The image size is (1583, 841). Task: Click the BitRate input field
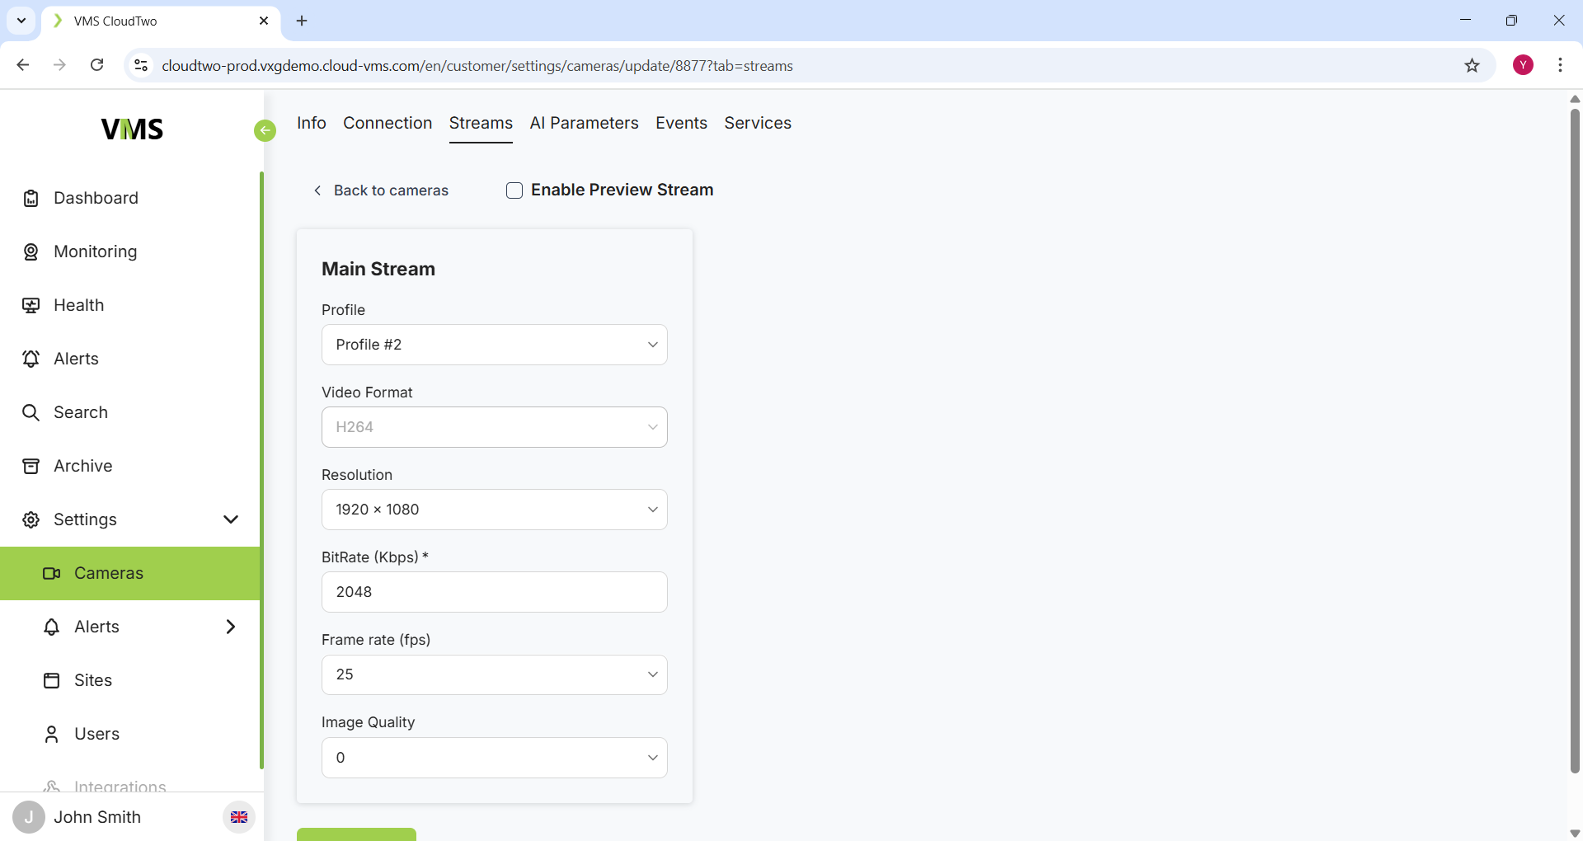[x=494, y=592]
